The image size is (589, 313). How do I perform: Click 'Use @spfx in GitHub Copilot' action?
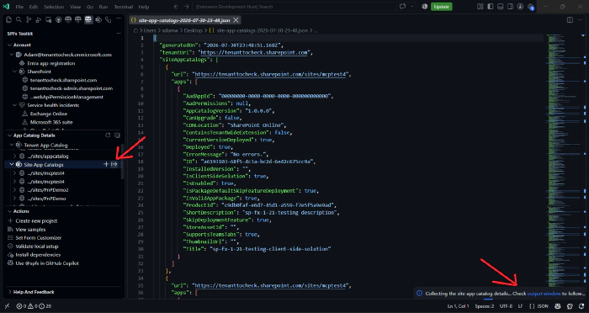point(43,263)
